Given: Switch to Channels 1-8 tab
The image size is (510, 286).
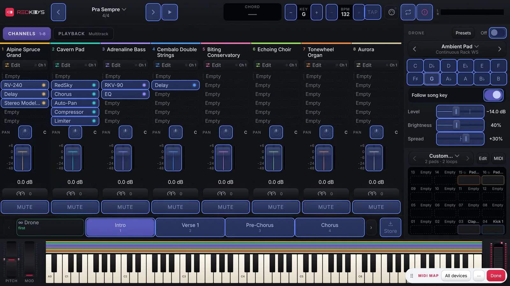Looking at the screenshot, I should (27, 34).
